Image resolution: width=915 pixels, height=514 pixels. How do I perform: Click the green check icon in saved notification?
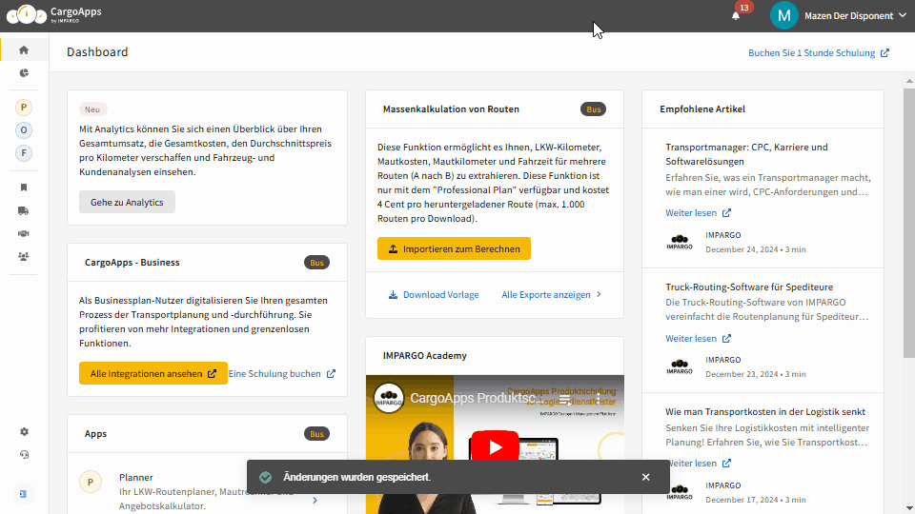[266, 477]
